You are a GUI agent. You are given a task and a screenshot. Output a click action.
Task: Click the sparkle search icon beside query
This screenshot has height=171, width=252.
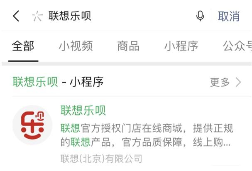pyautogui.click(x=38, y=16)
